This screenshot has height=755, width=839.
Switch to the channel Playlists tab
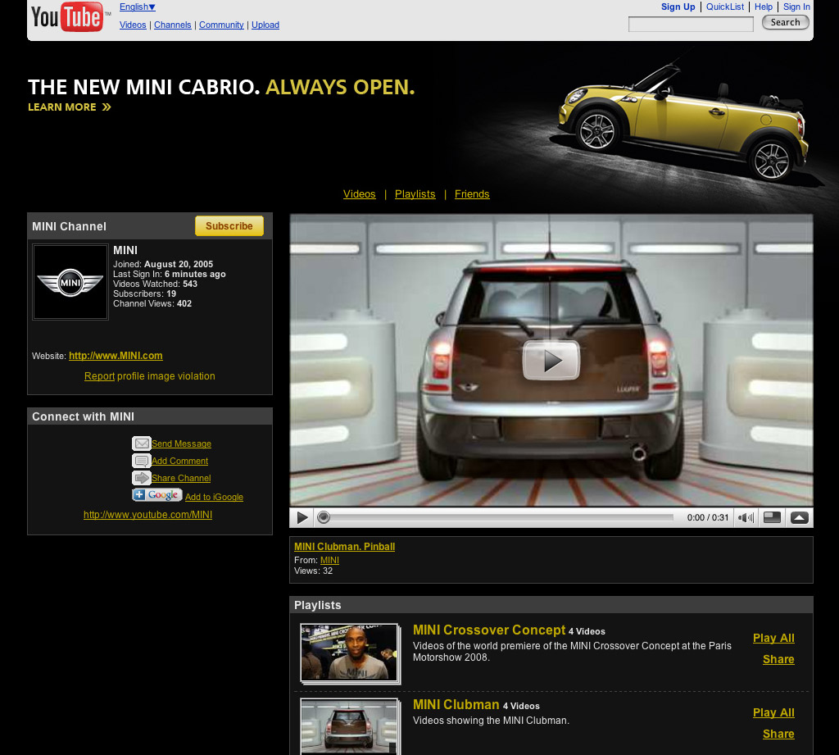[415, 193]
